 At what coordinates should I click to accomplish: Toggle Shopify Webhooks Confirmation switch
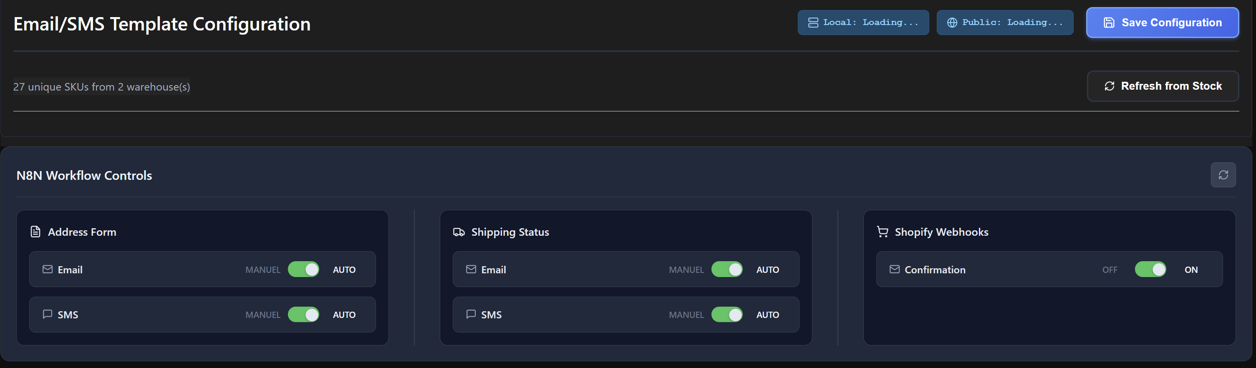coord(1150,270)
